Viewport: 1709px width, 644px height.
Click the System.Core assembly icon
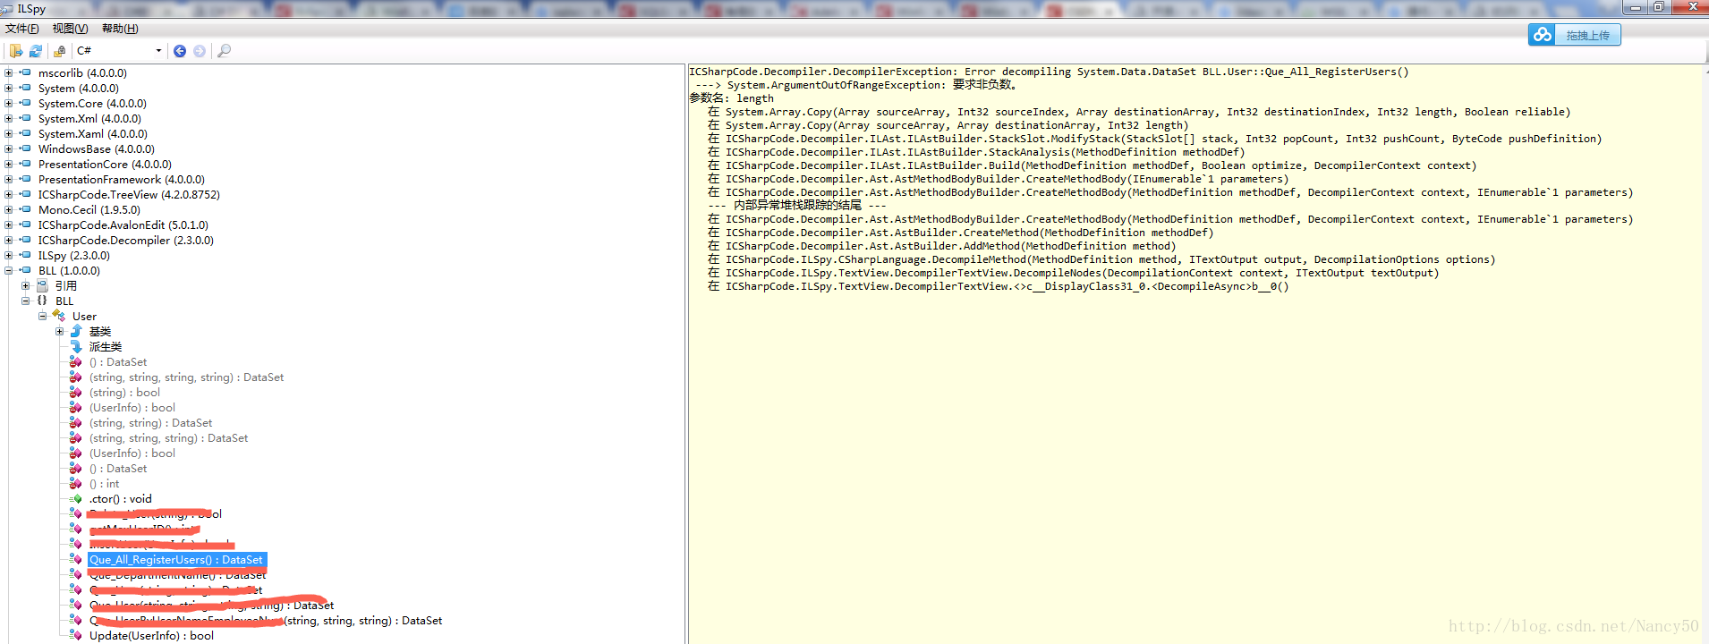point(25,104)
